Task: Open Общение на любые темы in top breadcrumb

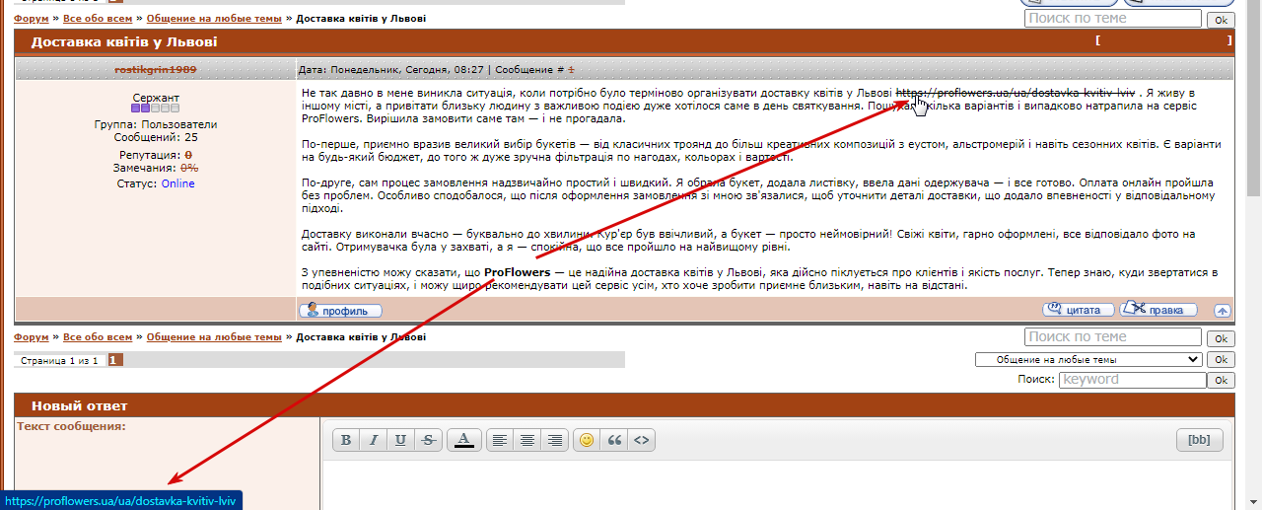Action: tap(214, 19)
